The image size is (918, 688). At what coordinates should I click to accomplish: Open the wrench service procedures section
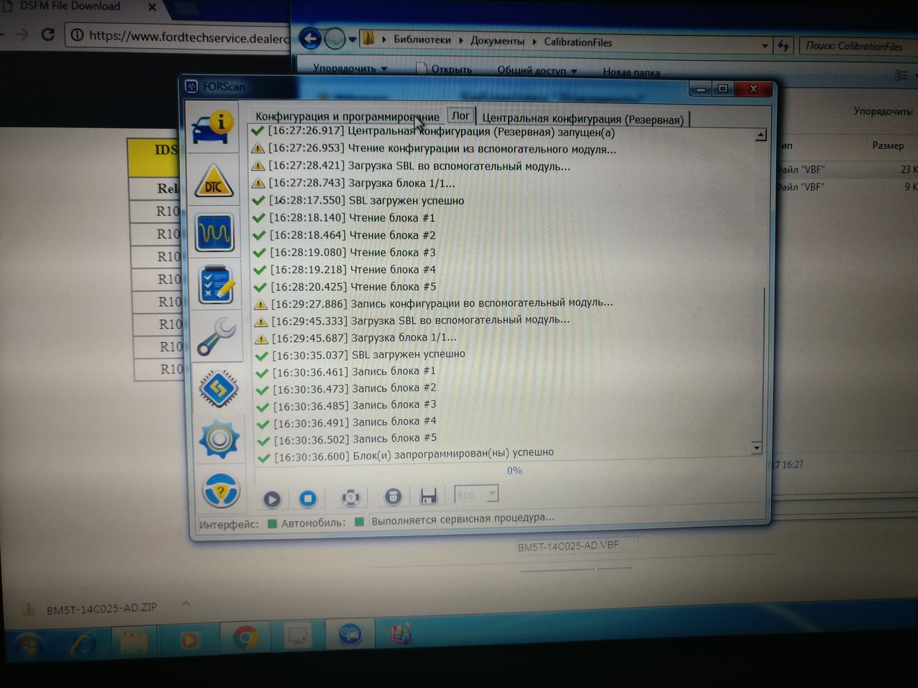tap(217, 337)
